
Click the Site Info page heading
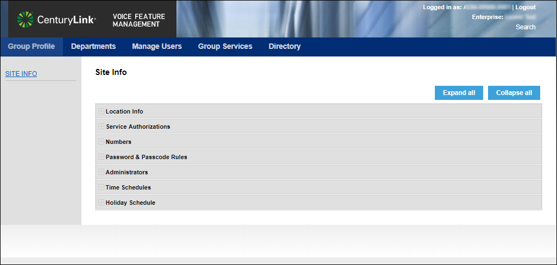(111, 72)
